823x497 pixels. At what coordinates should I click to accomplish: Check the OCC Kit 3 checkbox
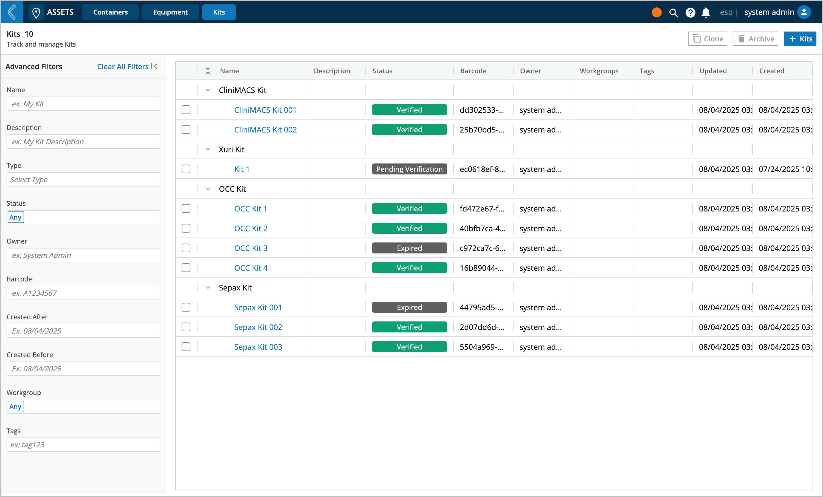(x=186, y=248)
